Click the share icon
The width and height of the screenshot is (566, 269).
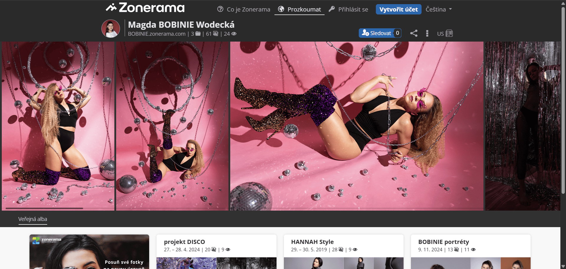(414, 33)
